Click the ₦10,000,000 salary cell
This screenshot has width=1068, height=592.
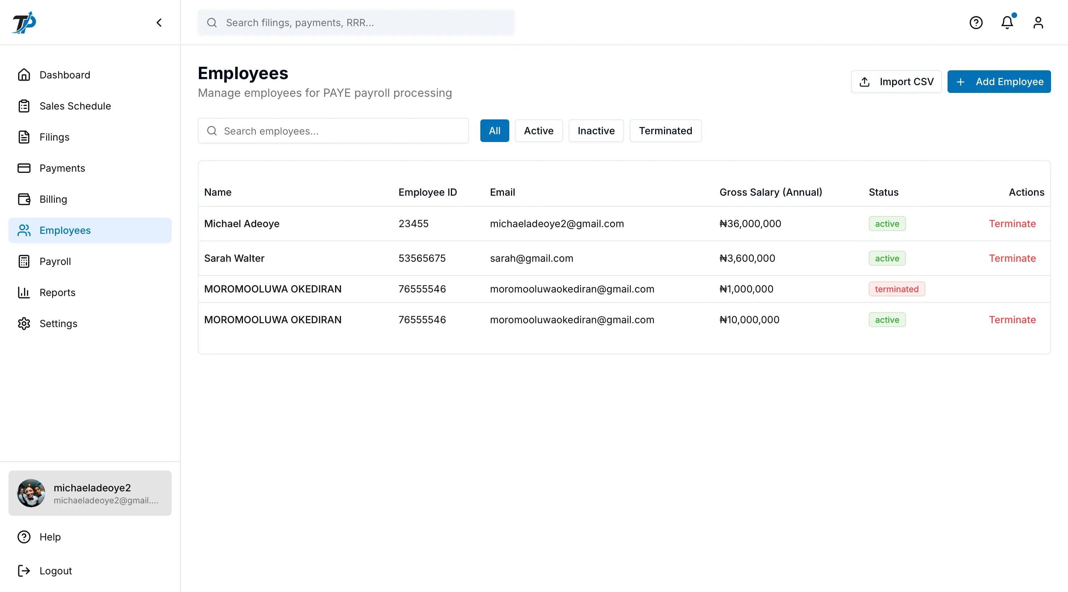[749, 319]
